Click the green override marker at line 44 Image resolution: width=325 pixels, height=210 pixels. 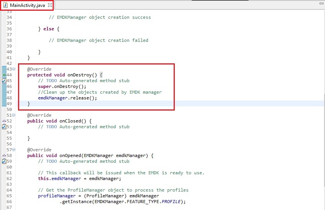4,75
